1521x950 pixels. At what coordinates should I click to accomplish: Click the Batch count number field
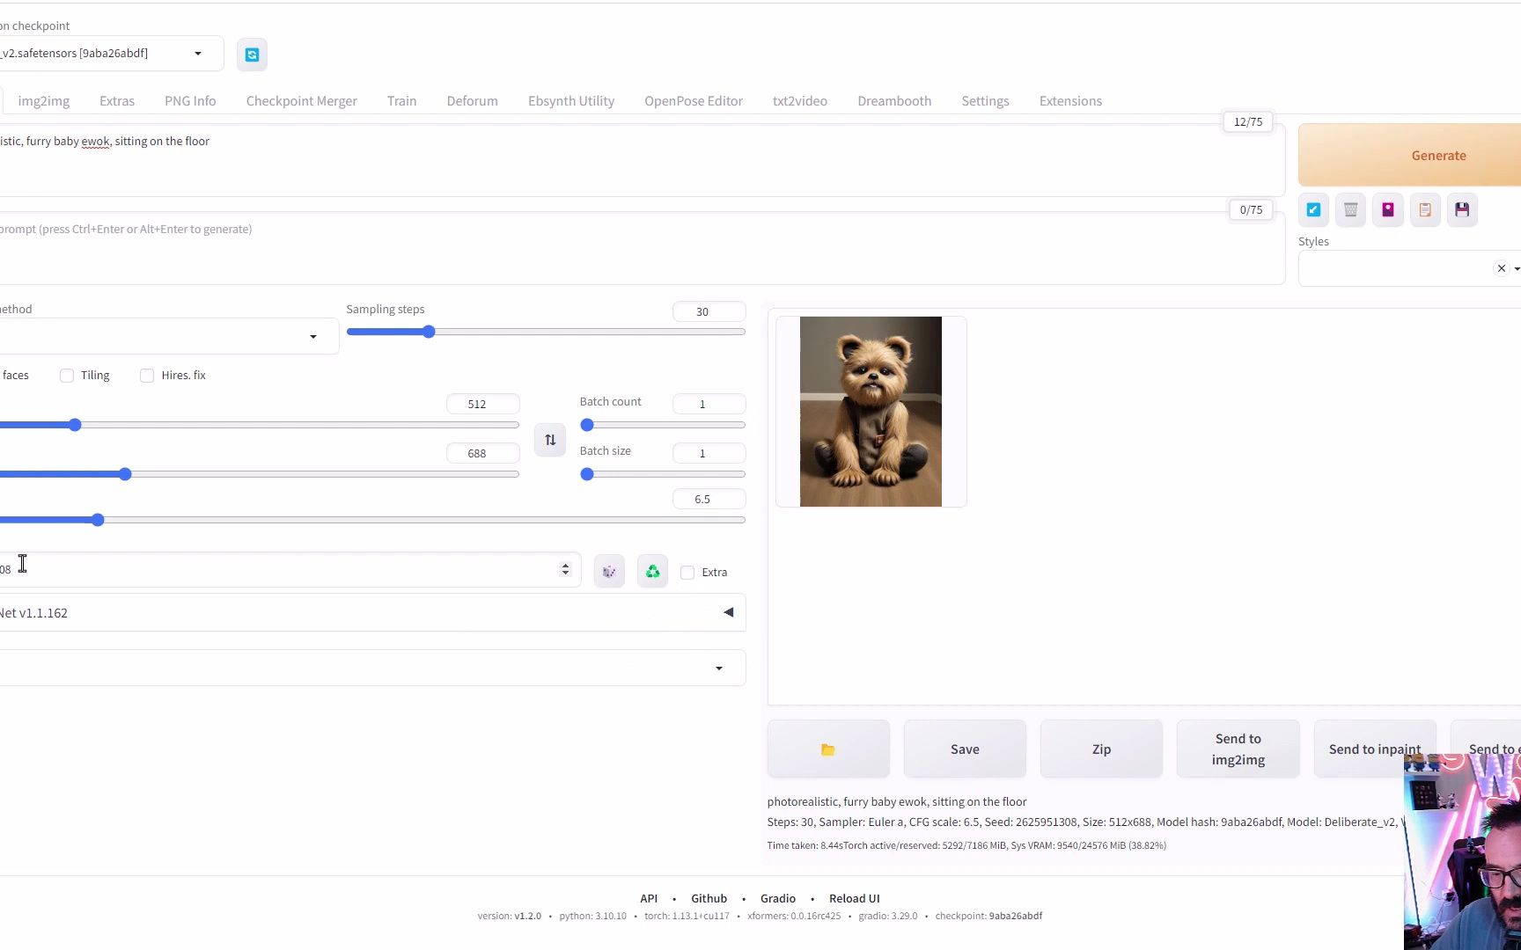coord(709,405)
